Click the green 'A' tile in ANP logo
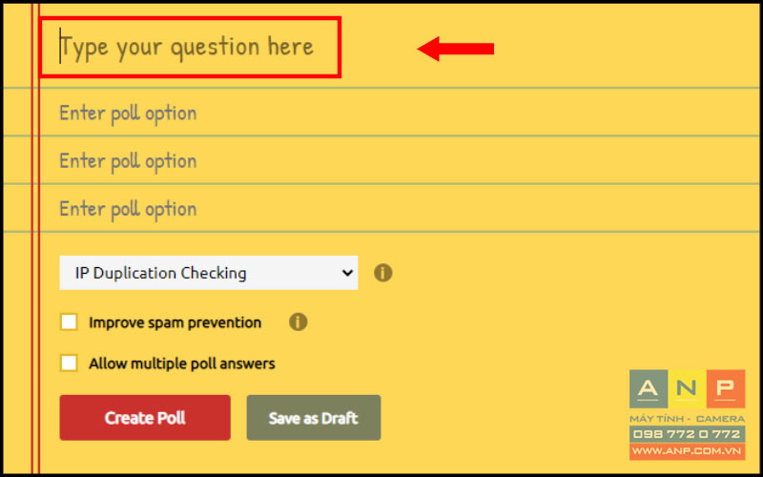This screenshot has width=763, height=477. click(x=649, y=388)
